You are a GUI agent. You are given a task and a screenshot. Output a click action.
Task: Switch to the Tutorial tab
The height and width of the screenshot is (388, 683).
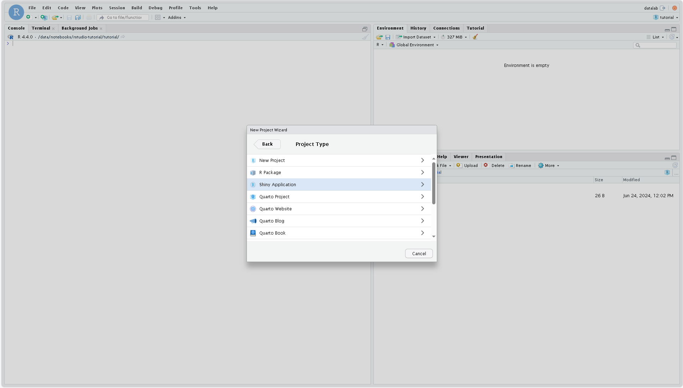(475, 28)
